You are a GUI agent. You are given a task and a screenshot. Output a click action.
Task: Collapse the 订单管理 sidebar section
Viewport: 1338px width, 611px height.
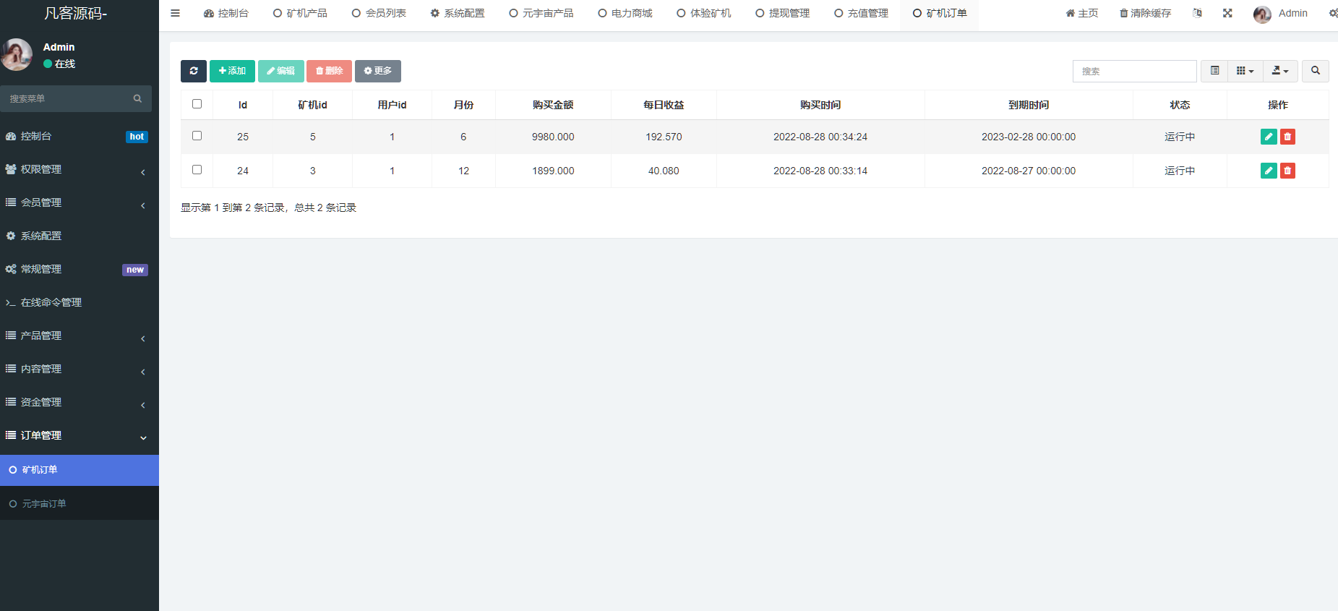pos(76,435)
